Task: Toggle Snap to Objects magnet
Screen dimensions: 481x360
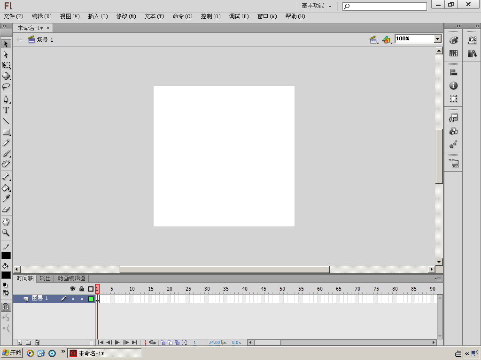Action: [6, 307]
